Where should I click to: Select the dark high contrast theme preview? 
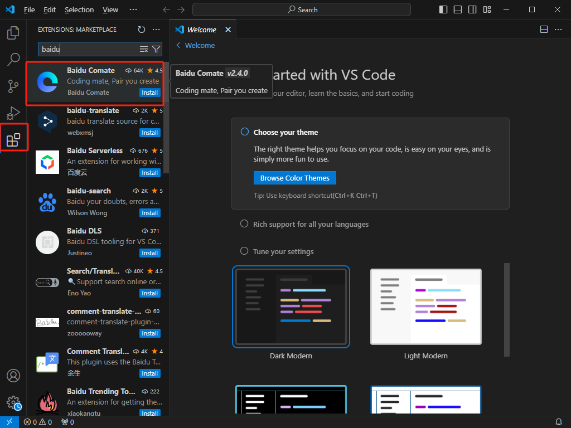pos(291,400)
